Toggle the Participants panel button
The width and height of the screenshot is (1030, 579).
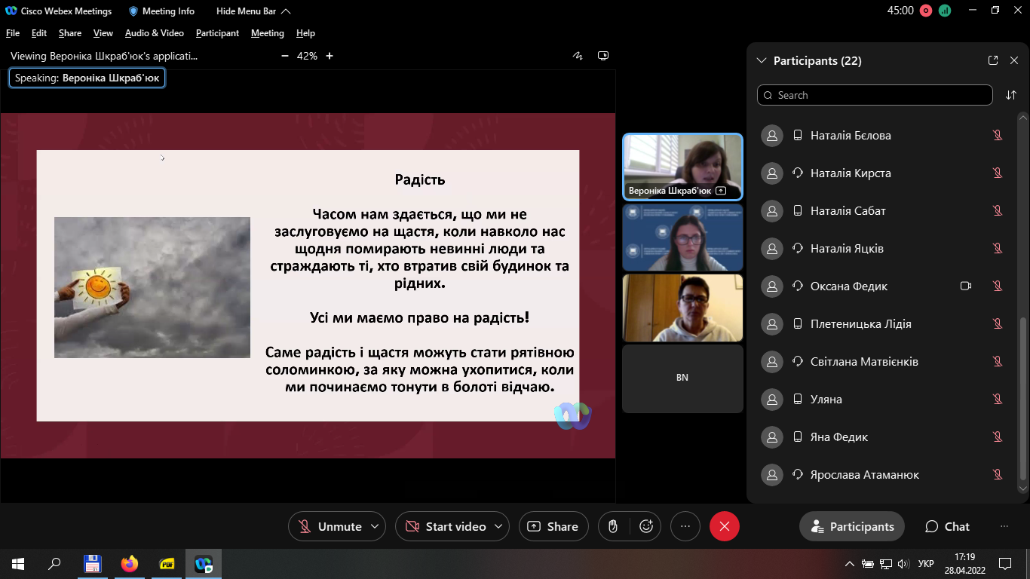pos(851,526)
